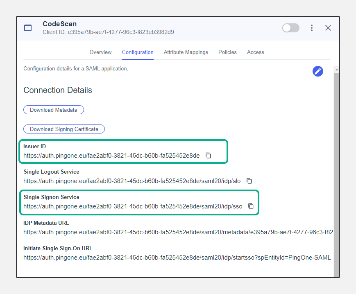Image resolution: width=356 pixels, height=294 pixels.
Task: Enable the CodeScan application toggle
Action: click(290, 28)
